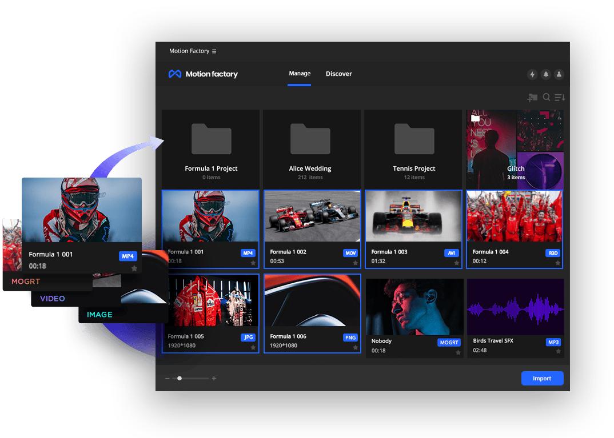The height and width of the screenshot is (438, 614).
Task: Select the Nobody portrait thumbnail
Action: [x=414, y=307]
